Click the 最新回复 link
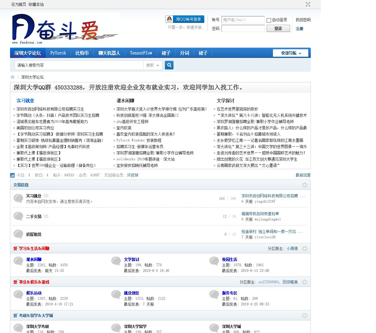Viewport: 376px width, 333px height. coord(303,175)
